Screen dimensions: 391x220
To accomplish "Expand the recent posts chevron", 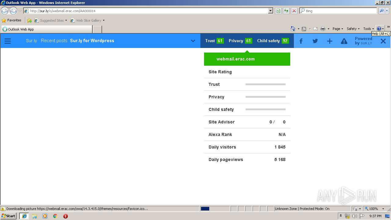I will pyautogui.click(x=193, y=41).
